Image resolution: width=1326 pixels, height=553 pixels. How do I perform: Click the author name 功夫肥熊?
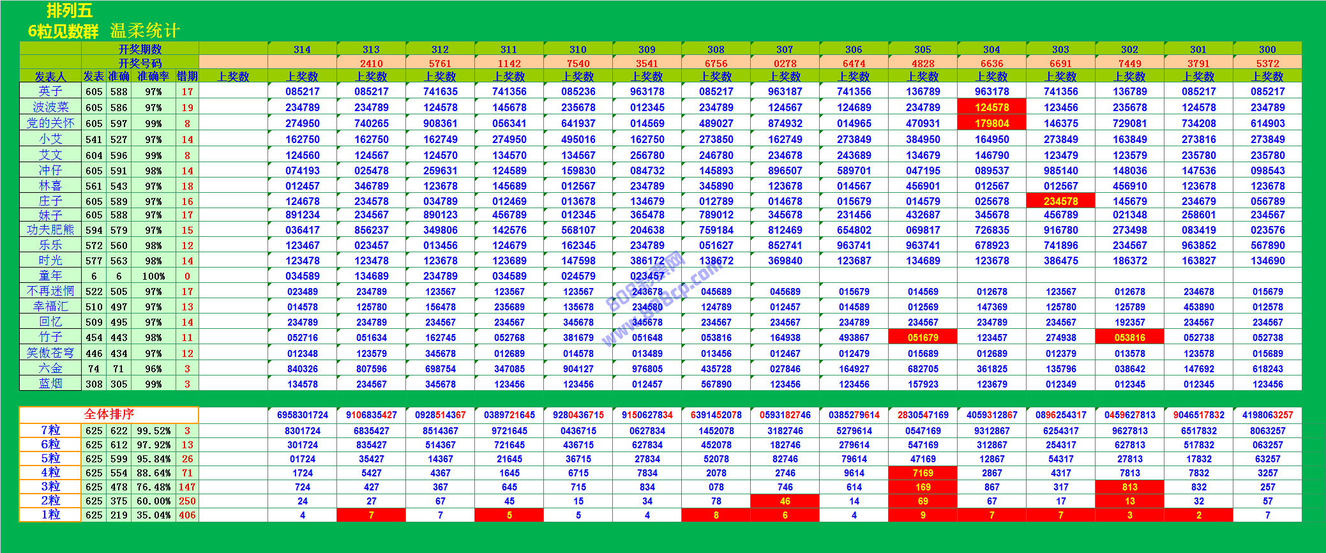[x=50, y=230]
